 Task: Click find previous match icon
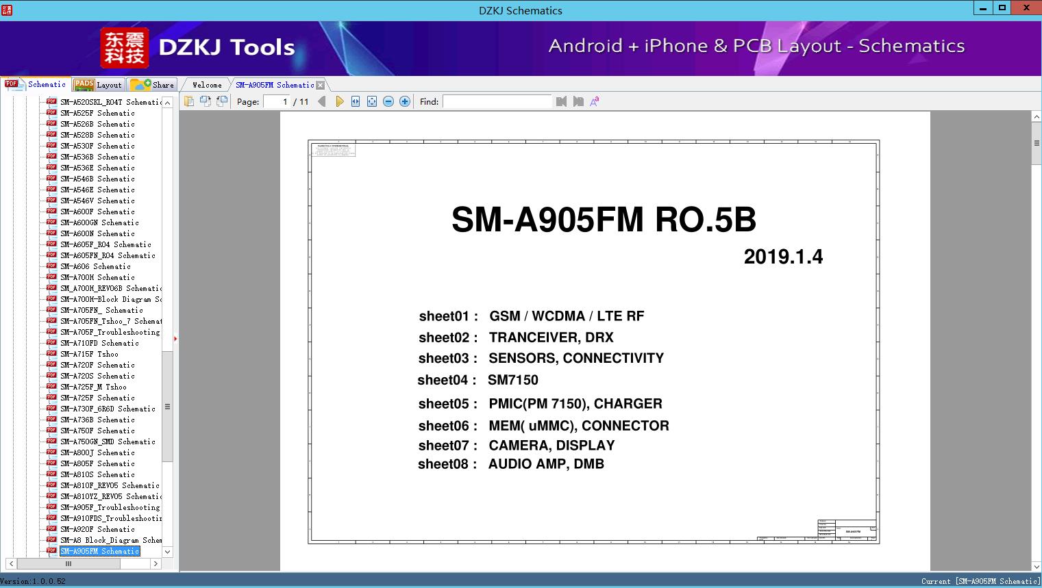562,101
